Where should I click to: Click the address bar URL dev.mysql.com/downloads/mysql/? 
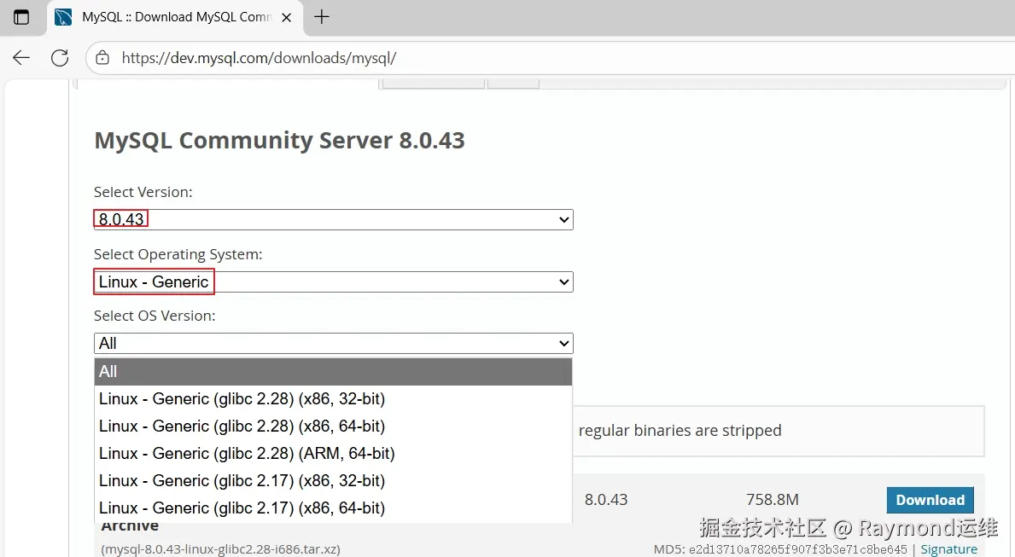(259, 58)
